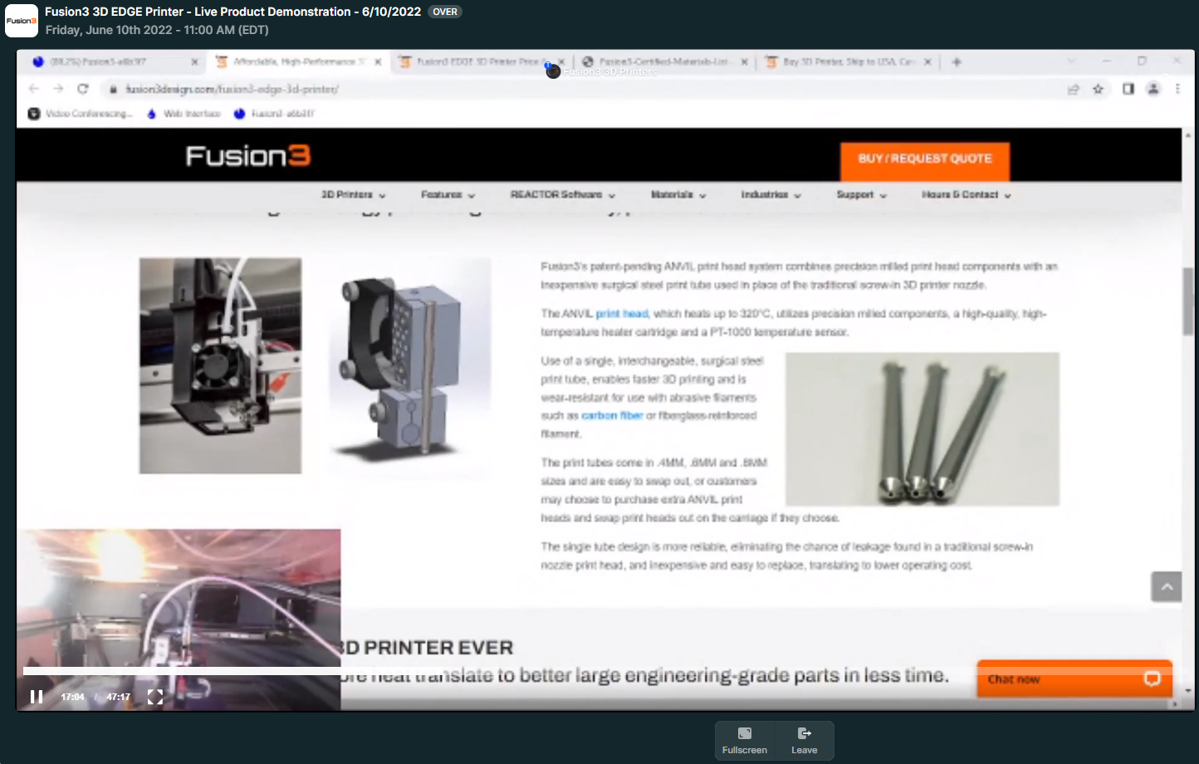Click the event date text
1199x764 pixels.
157,30
